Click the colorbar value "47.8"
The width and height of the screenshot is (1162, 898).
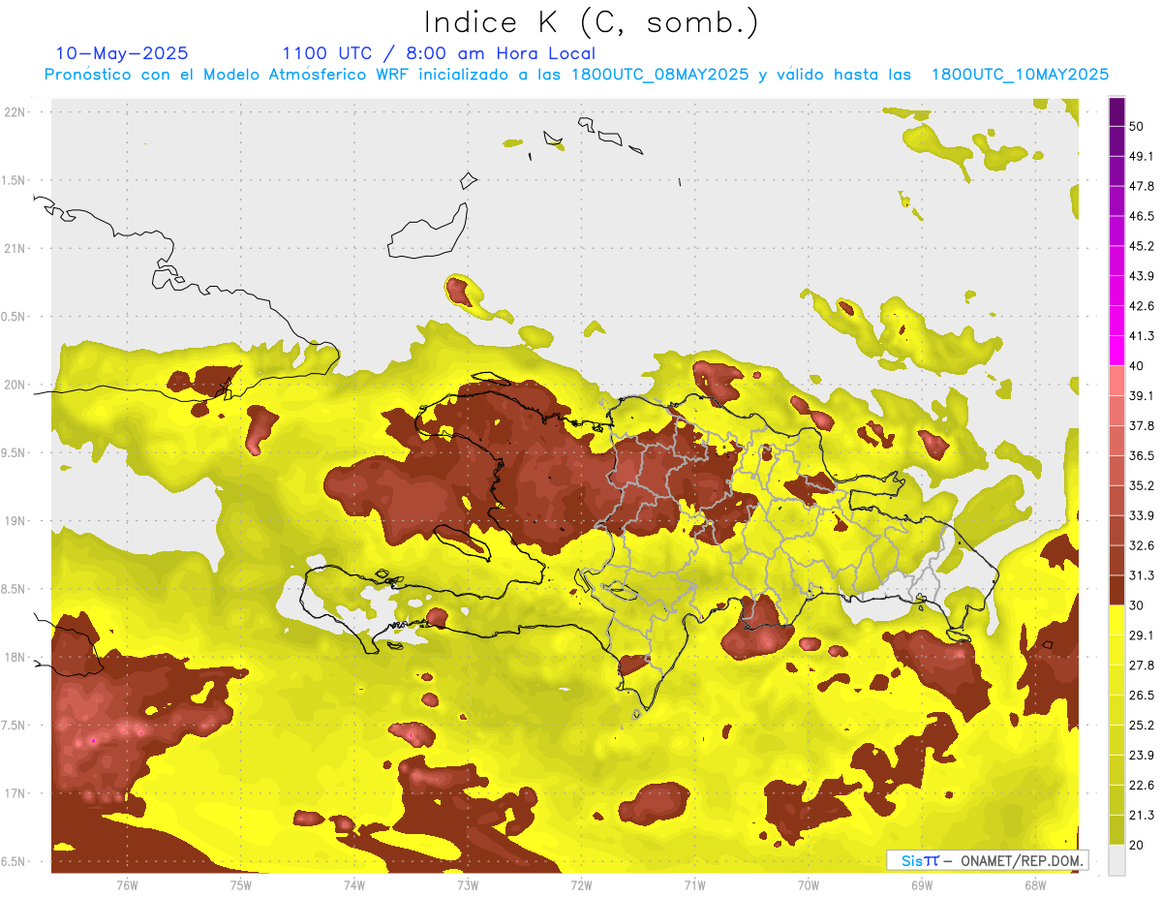coord(1142,186)
